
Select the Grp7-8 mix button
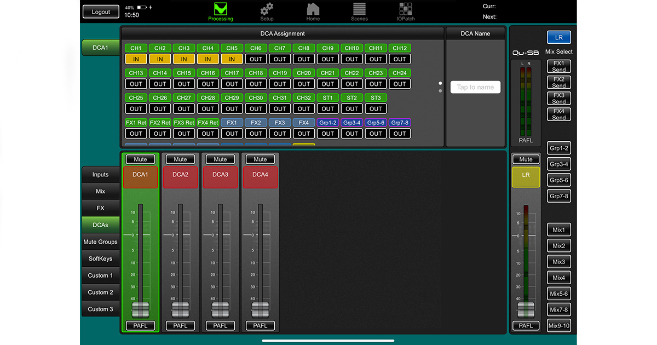(559, 196)
